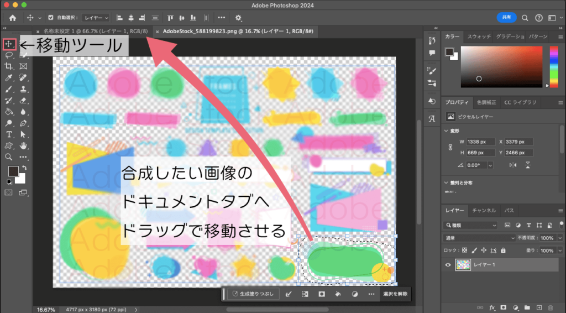The image size is (566, 313).
Task: Click 生成塗りつぶし in the contextual bar
Action: click(253, 294)
